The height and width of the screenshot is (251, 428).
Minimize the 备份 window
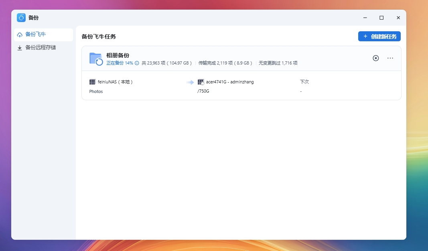point(365,18)
